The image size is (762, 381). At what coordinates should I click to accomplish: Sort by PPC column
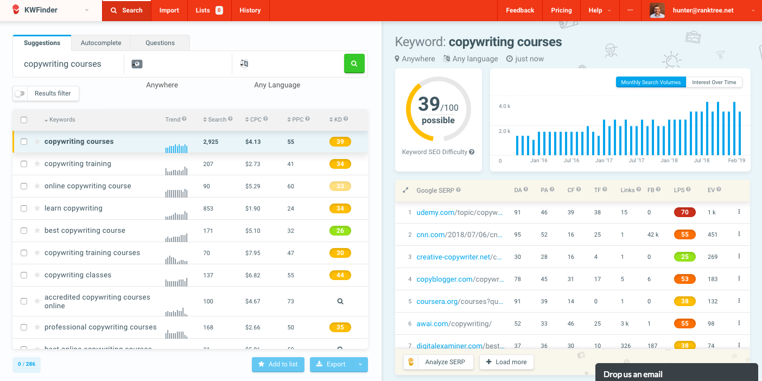click(296, 119)
